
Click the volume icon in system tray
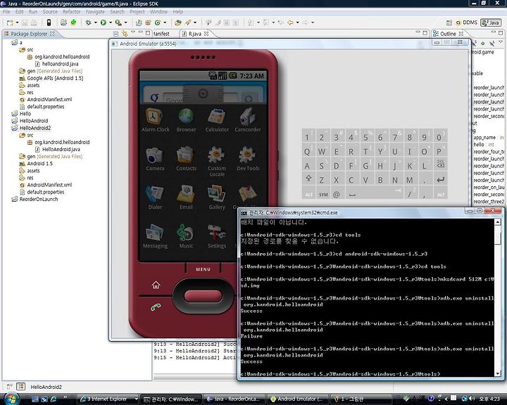click(x=472, y=399)
